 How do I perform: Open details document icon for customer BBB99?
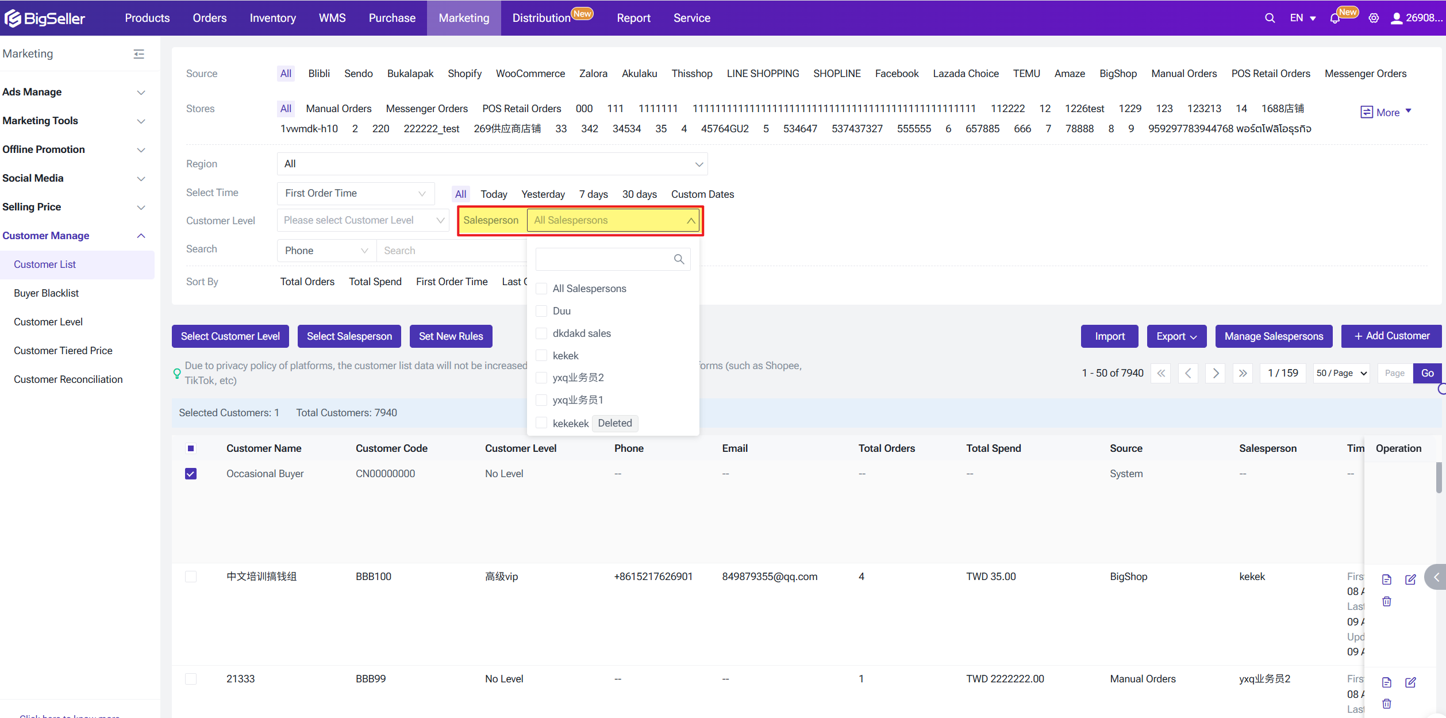(x=1386, y=682)
